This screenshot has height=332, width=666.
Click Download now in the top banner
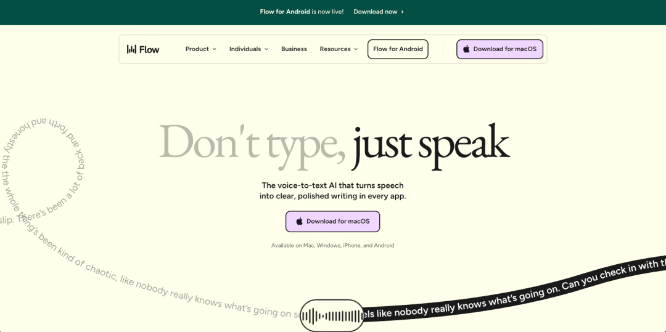pyautogui.click(x=376, y=12)
